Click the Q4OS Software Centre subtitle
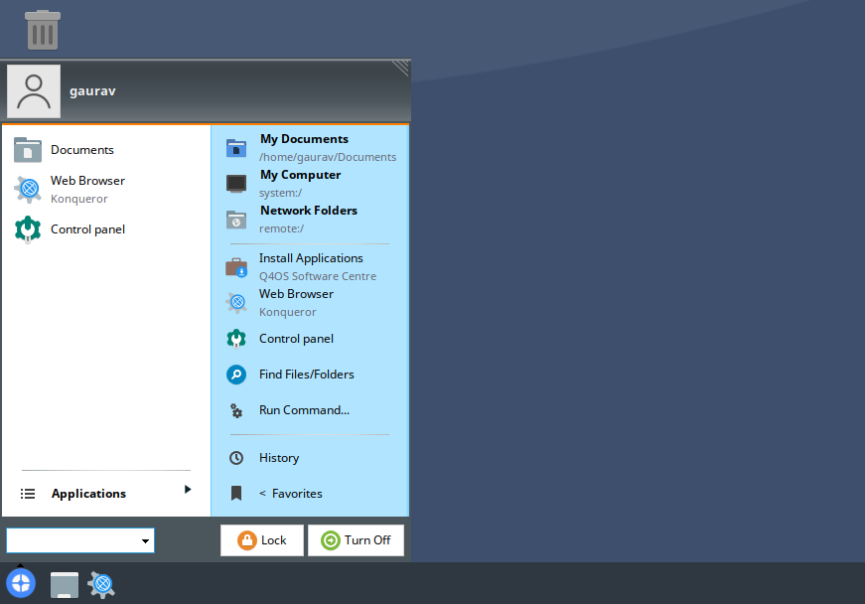 click(x=318, y=276)
